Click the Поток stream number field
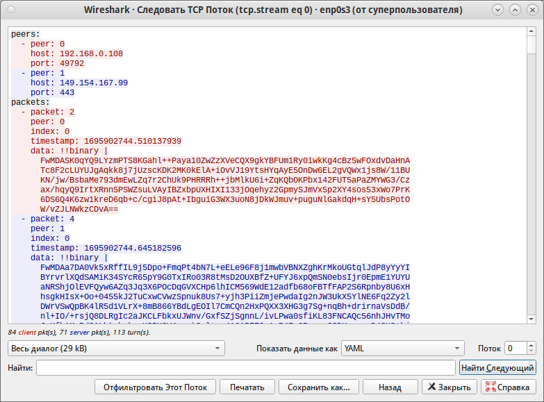544x402 pixels. (516, 349)
